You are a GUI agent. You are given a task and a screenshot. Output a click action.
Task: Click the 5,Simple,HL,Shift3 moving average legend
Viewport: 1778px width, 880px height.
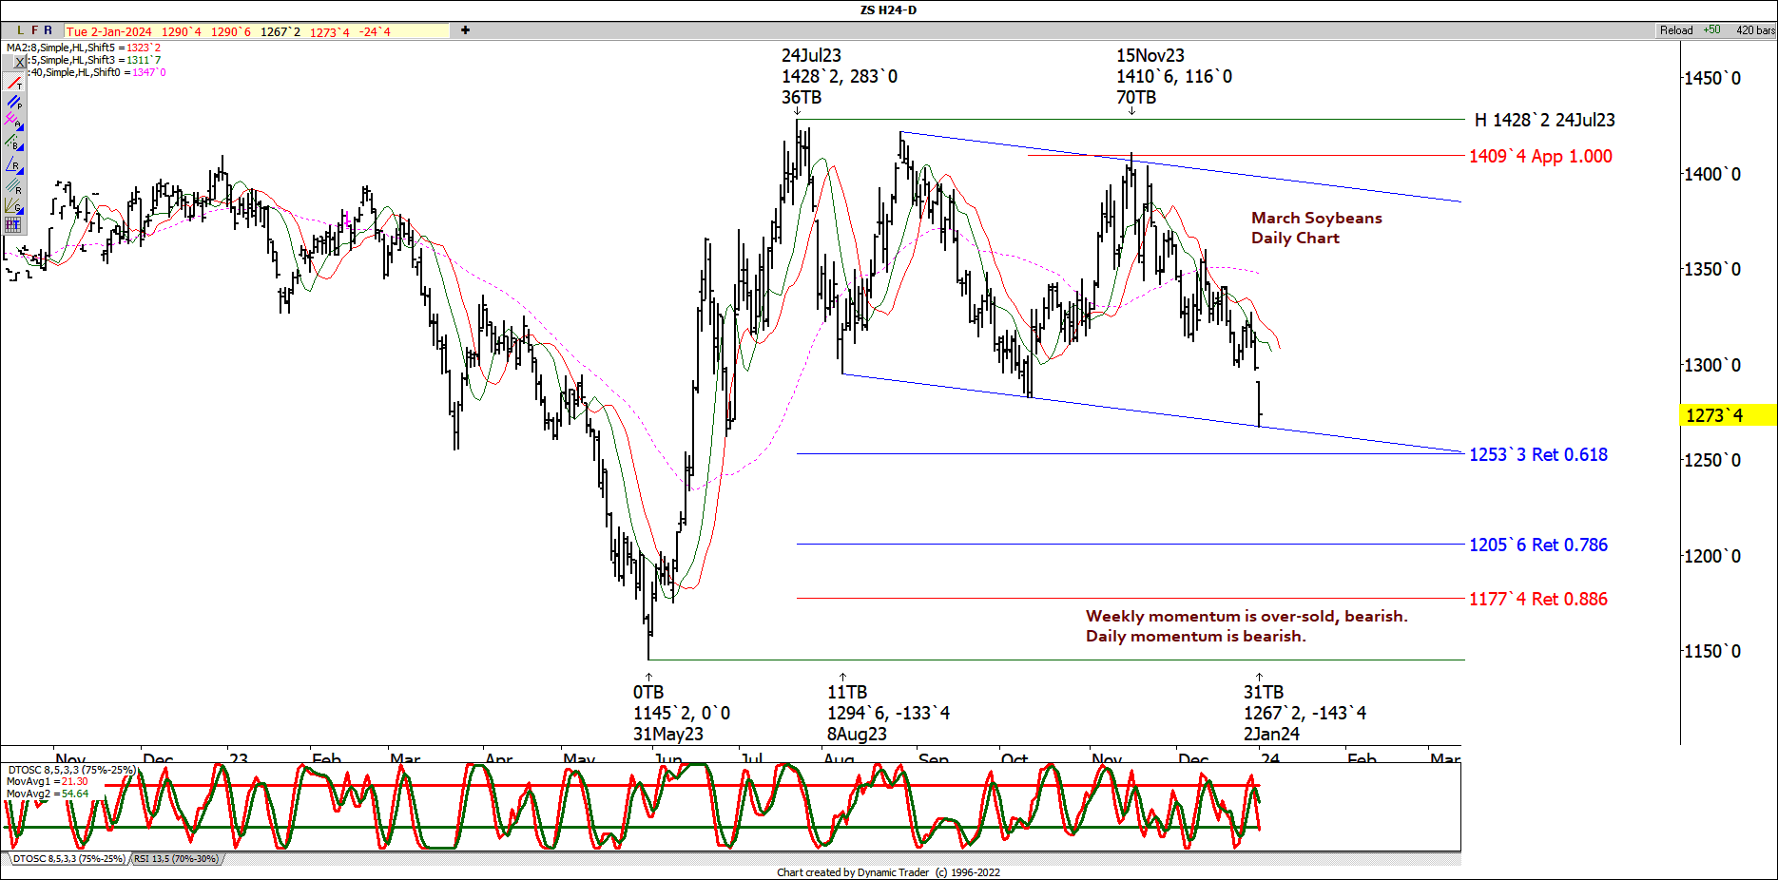[x=95, y=60]
